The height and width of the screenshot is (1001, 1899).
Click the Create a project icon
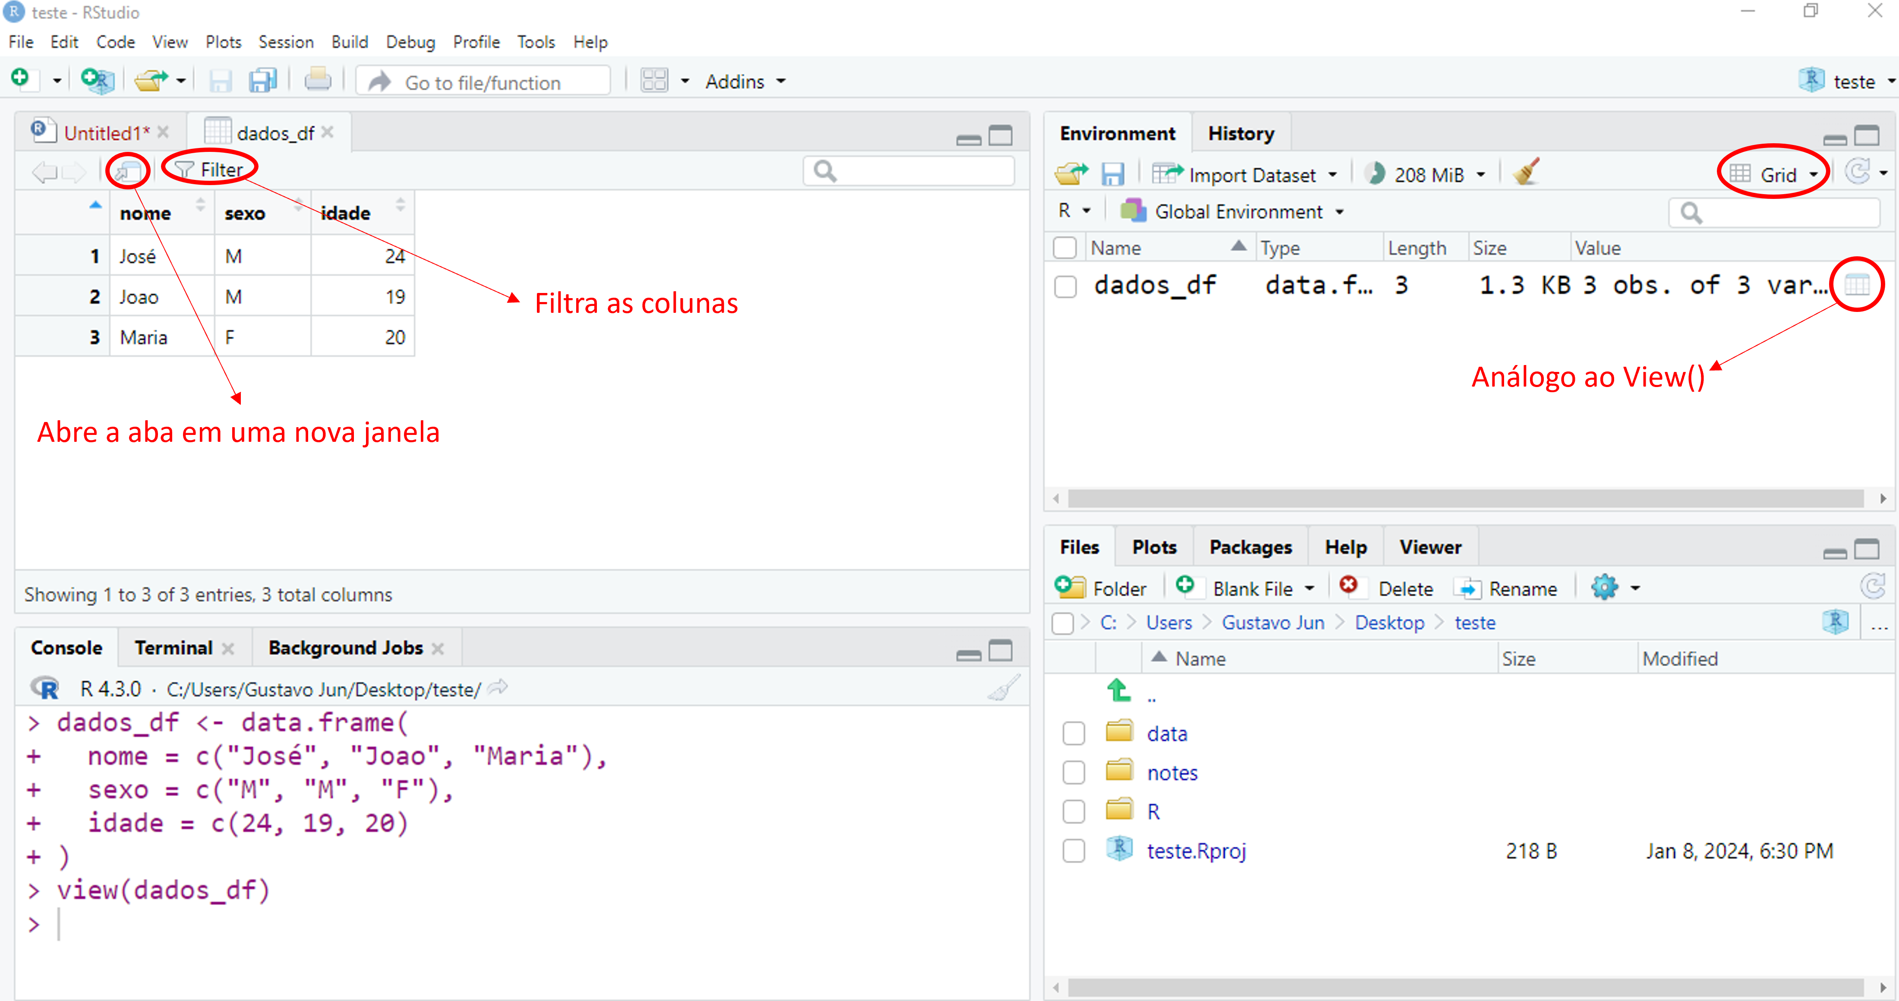pos(97,80)
